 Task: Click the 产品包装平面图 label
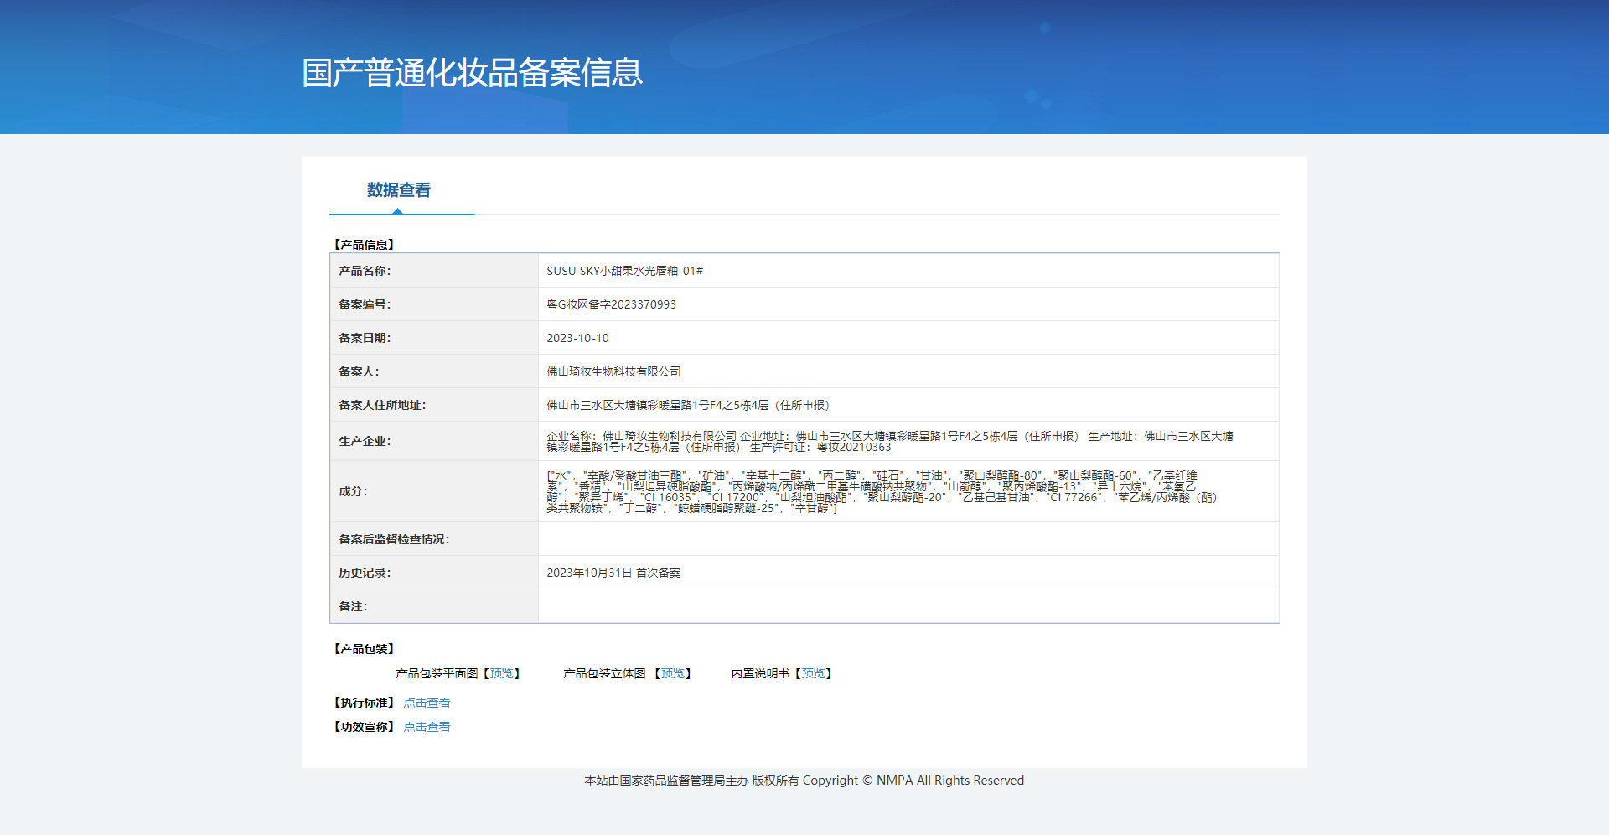tap(437, 673)
